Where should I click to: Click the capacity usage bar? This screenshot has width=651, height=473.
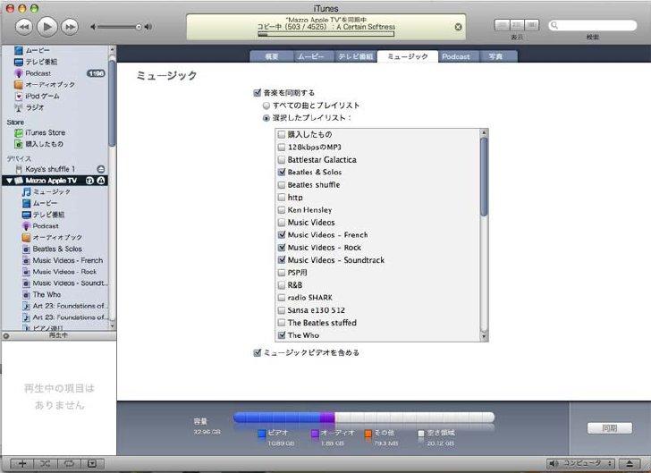[364, 418]
